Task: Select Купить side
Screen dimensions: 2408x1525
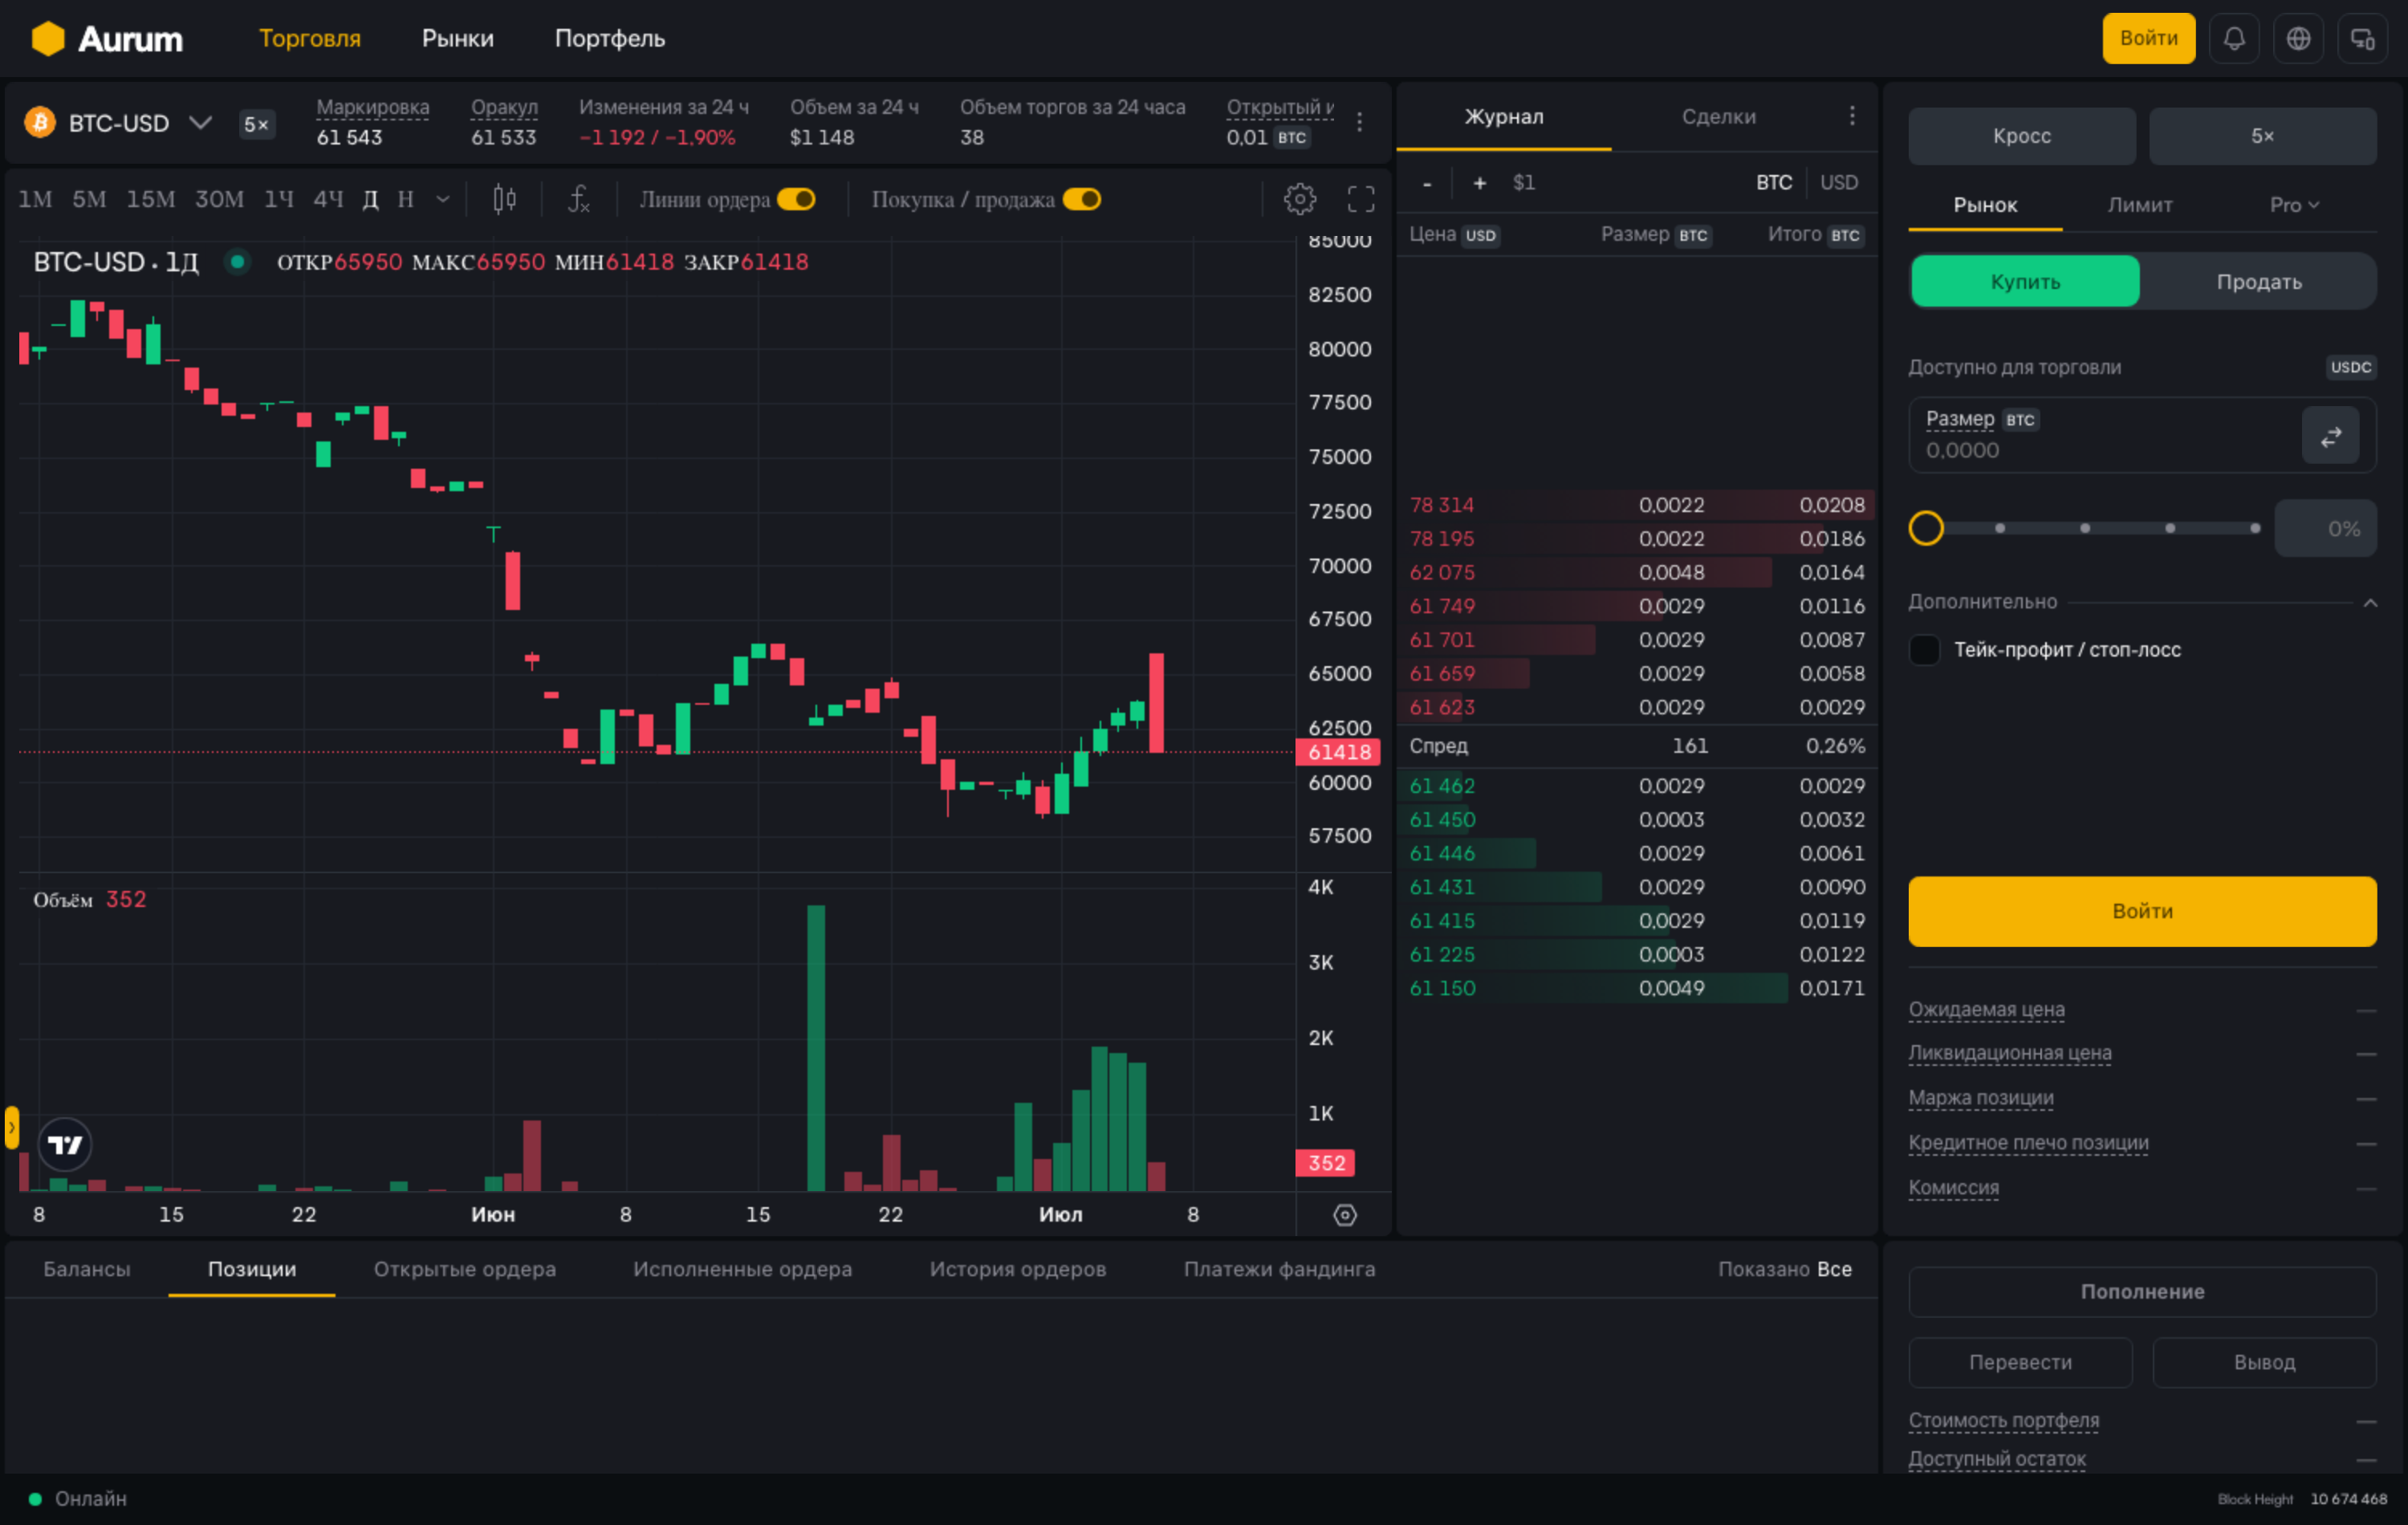Action: 2025,281
